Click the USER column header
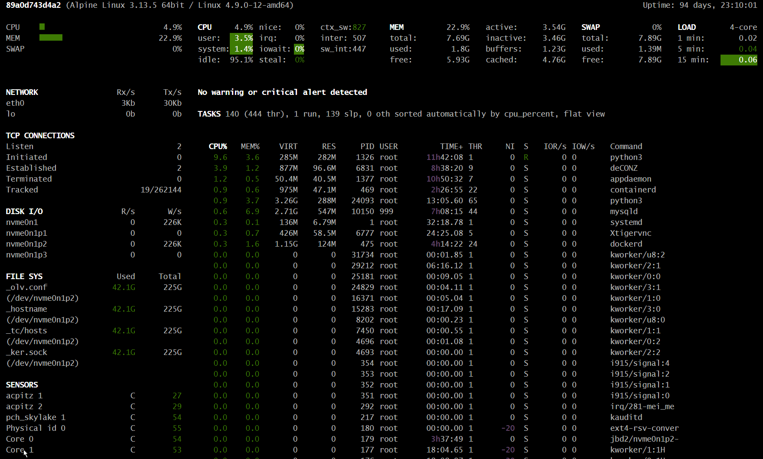Image resolution: width=763 pixels, height=459 pixels. click(389, 146)
